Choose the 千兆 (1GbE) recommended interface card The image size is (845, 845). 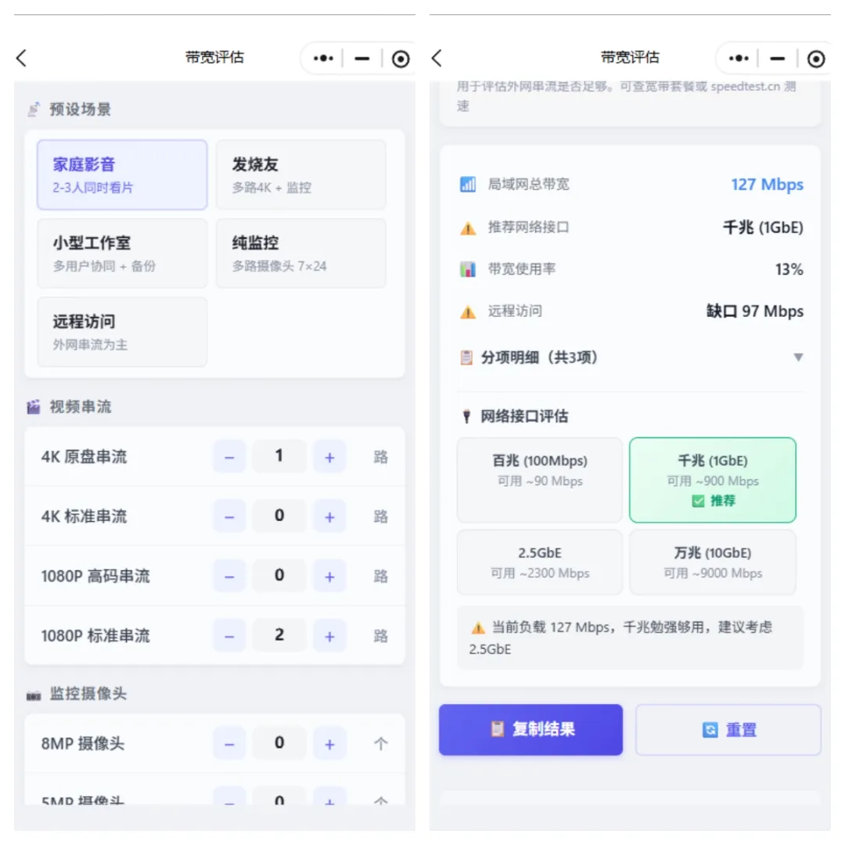pos(713,480)
